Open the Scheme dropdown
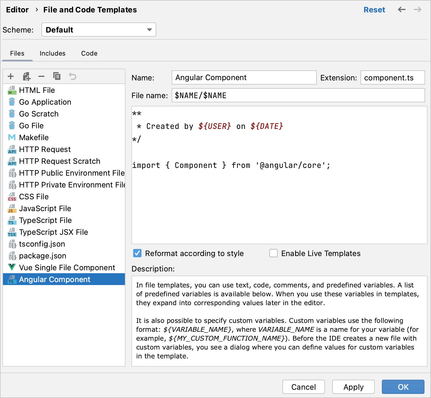Viewport: 431px width, 398px height. 99,30
